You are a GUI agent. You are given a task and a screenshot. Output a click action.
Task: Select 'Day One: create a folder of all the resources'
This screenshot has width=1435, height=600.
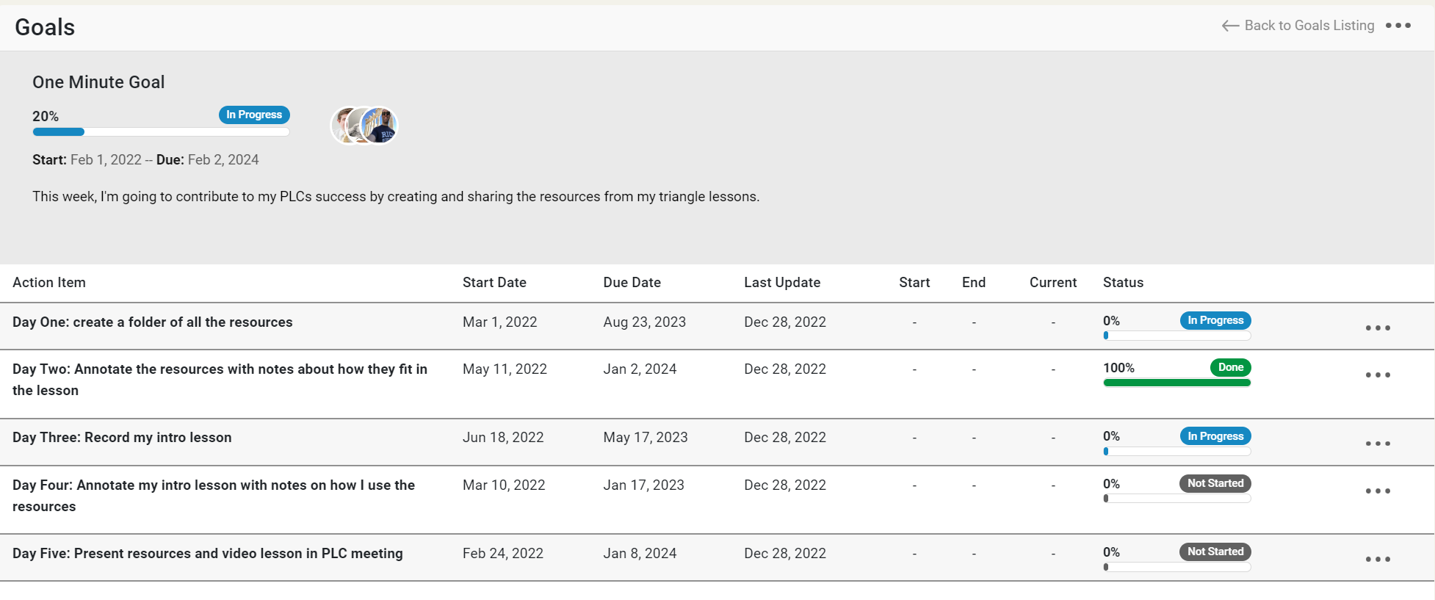[x=153, y=322]
